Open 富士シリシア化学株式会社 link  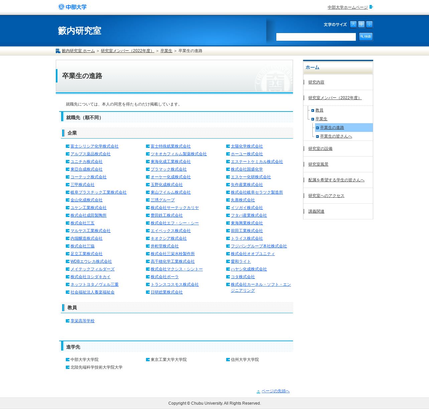point(95,146)
